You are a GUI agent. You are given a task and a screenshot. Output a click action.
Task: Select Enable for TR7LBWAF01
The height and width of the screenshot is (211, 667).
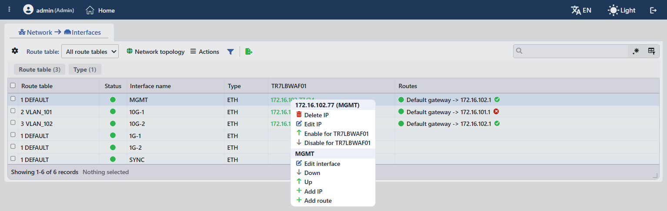point(333,134)
